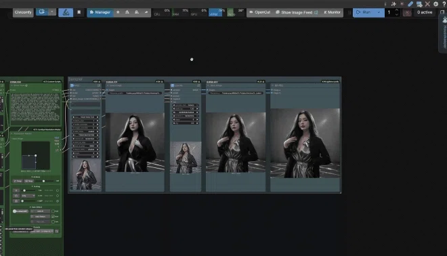Adjust the snap value slider in Actions
The image size is (447, 256).
(43, 181)
